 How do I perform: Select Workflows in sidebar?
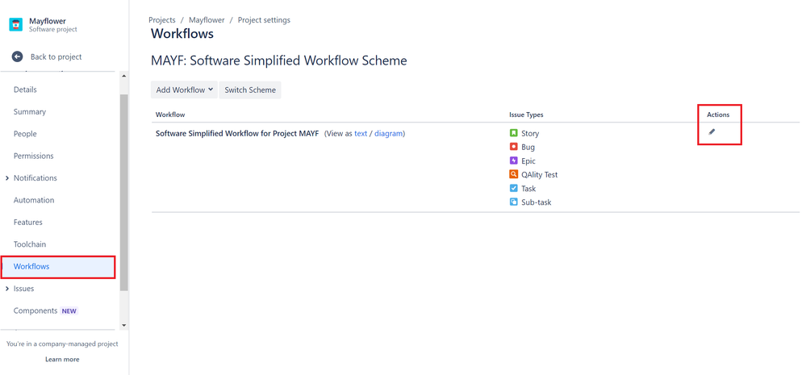tap(57, 267)
